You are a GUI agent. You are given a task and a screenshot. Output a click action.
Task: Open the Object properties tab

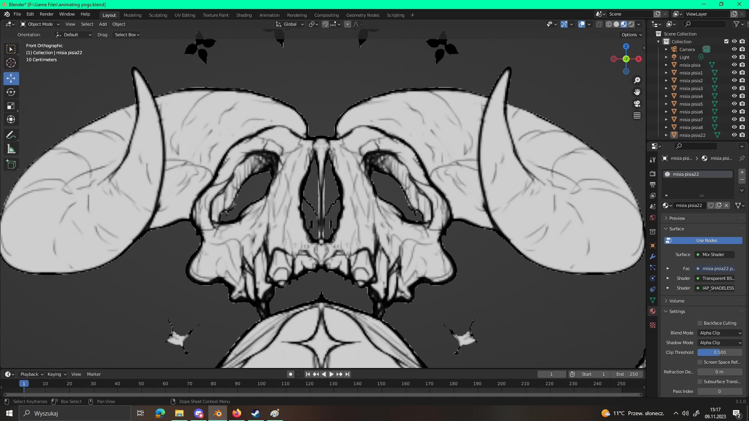coord(653,246)
